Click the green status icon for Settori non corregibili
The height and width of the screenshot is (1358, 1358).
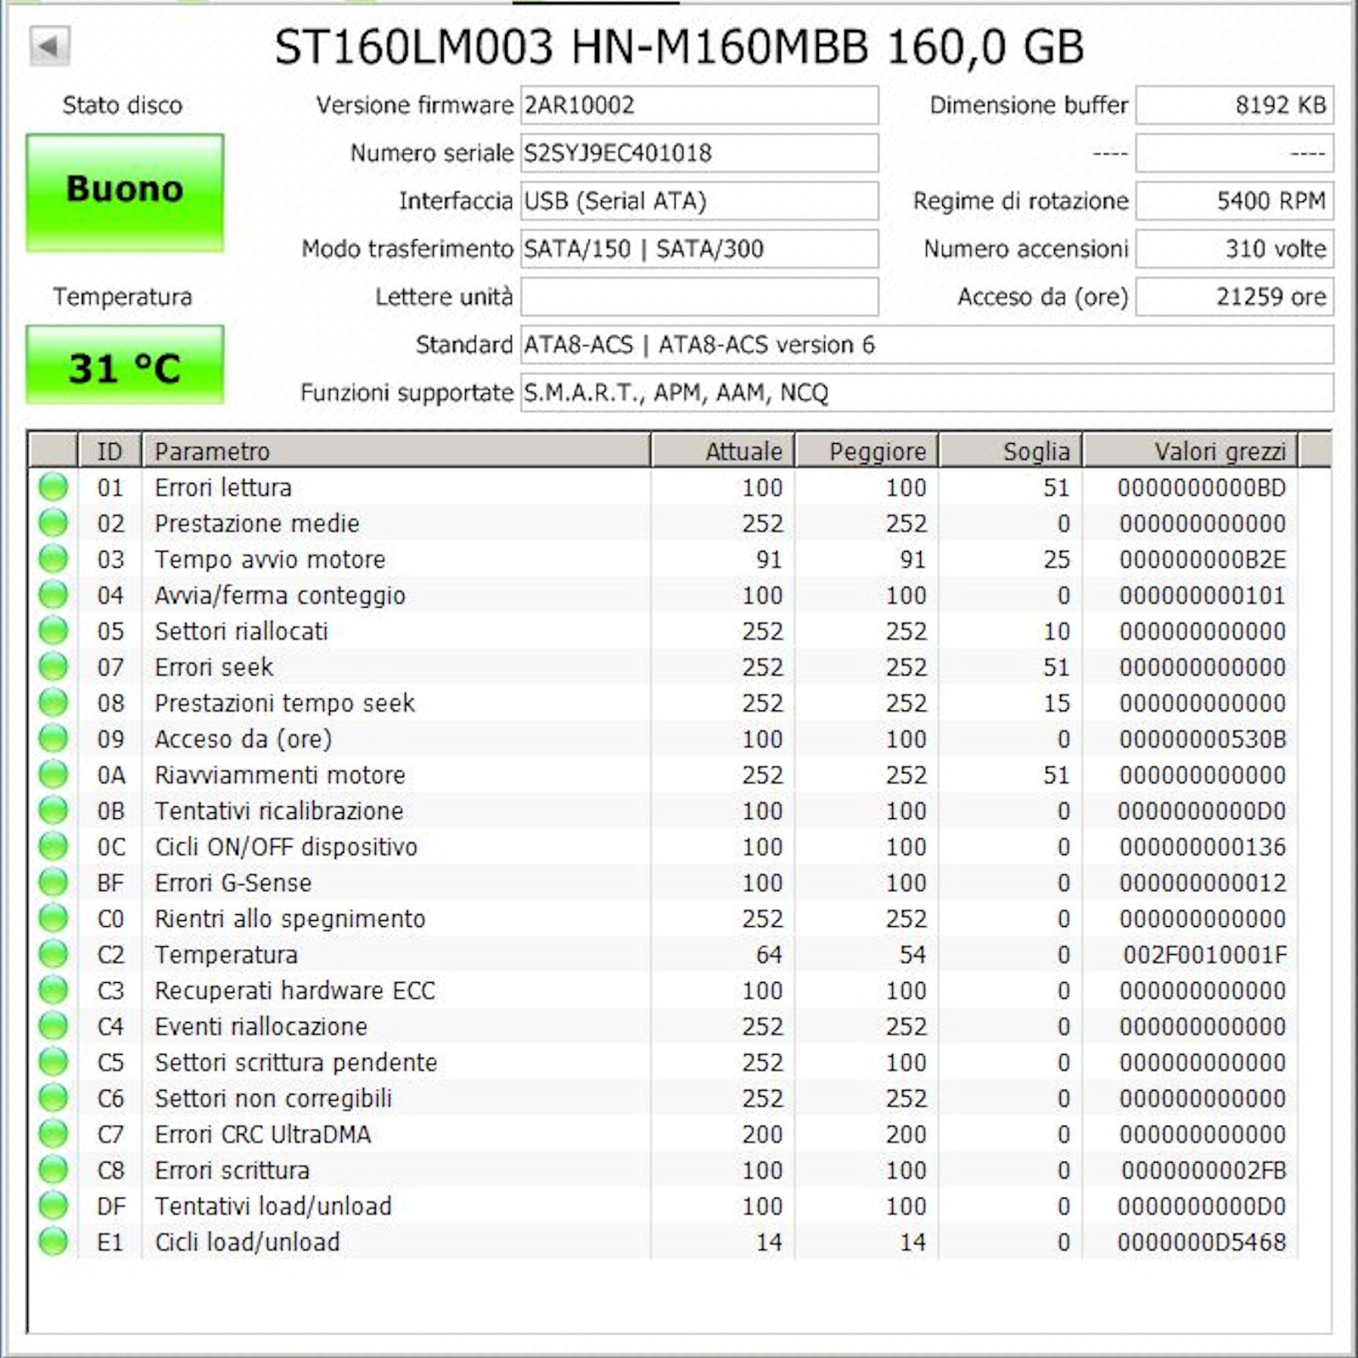point(53,1098)
